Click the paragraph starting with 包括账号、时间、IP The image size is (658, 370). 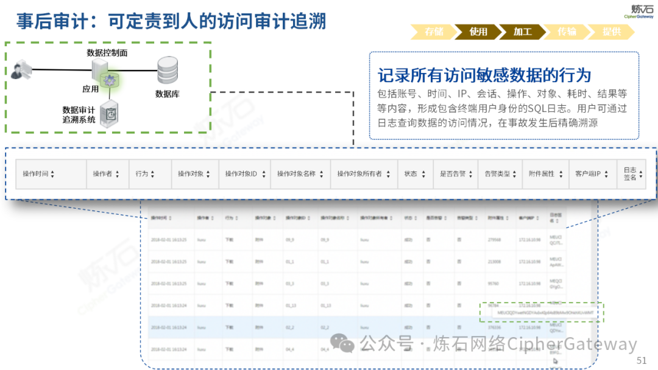point(502,108)
